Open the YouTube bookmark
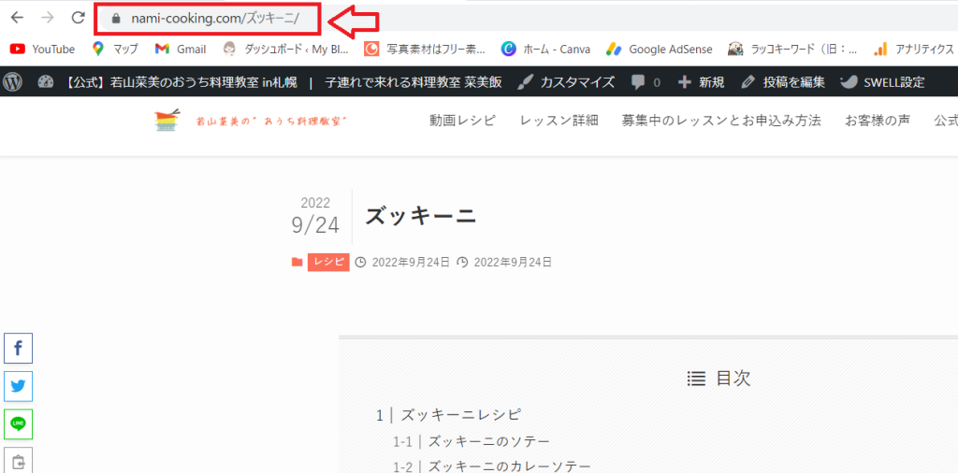The width and height of the screenshot is (958, 473). point(43,49)
